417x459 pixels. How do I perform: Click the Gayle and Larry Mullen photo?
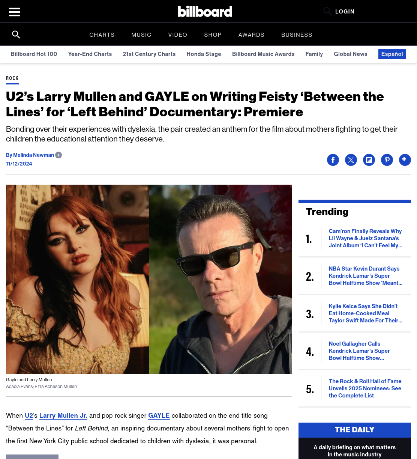coord(149,279)
